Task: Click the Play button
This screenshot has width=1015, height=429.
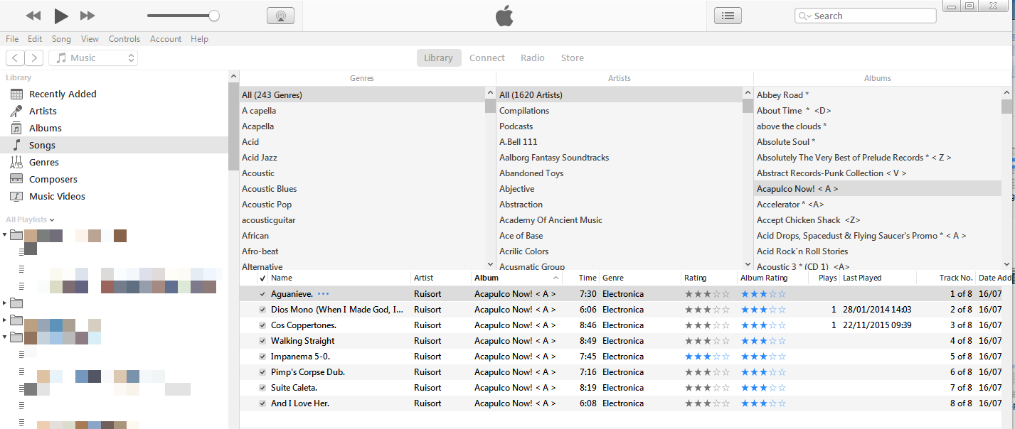Action: click(61, 16)
